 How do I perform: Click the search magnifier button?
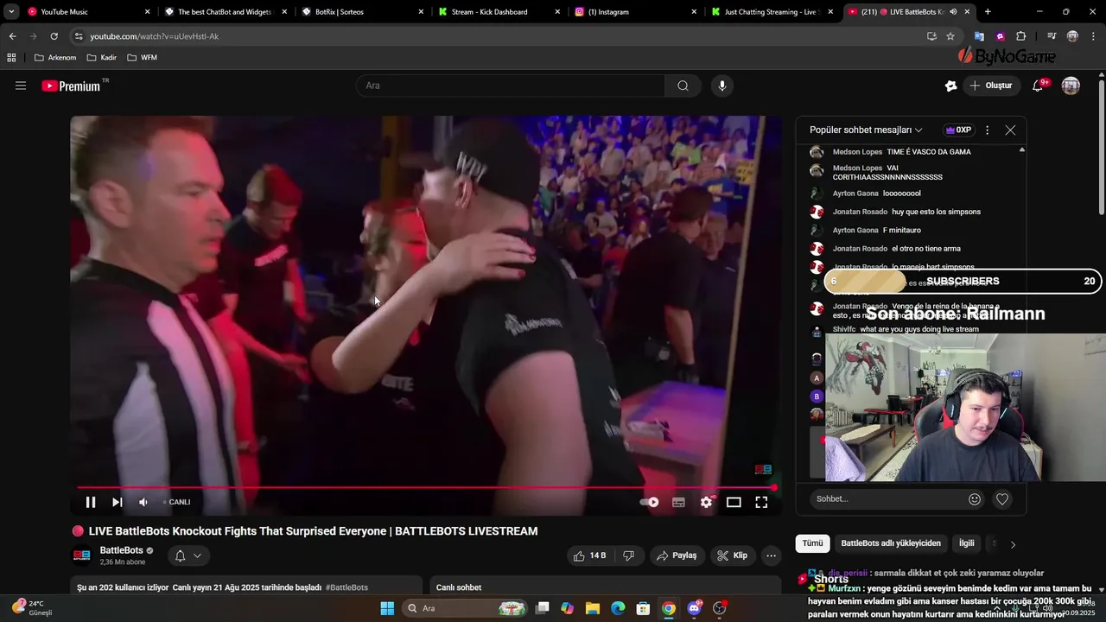(x=683, y=86)
